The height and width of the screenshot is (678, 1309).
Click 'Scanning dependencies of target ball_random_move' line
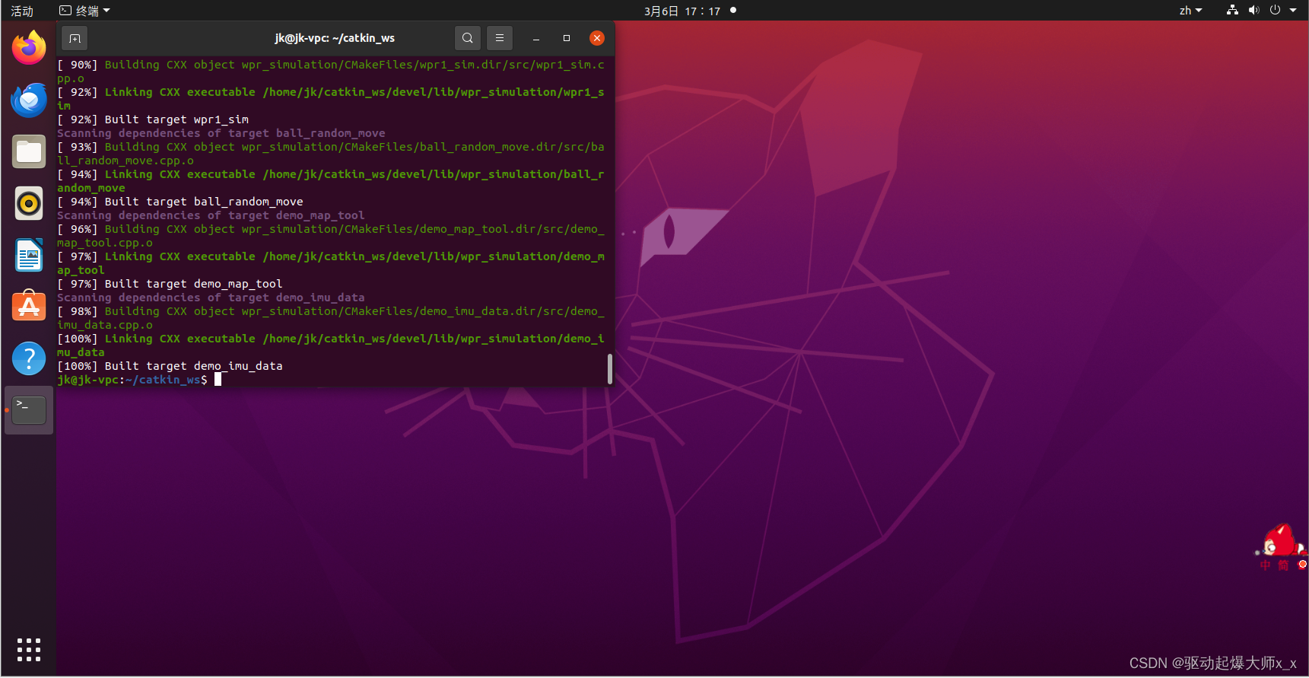click(x=221, y=133)
